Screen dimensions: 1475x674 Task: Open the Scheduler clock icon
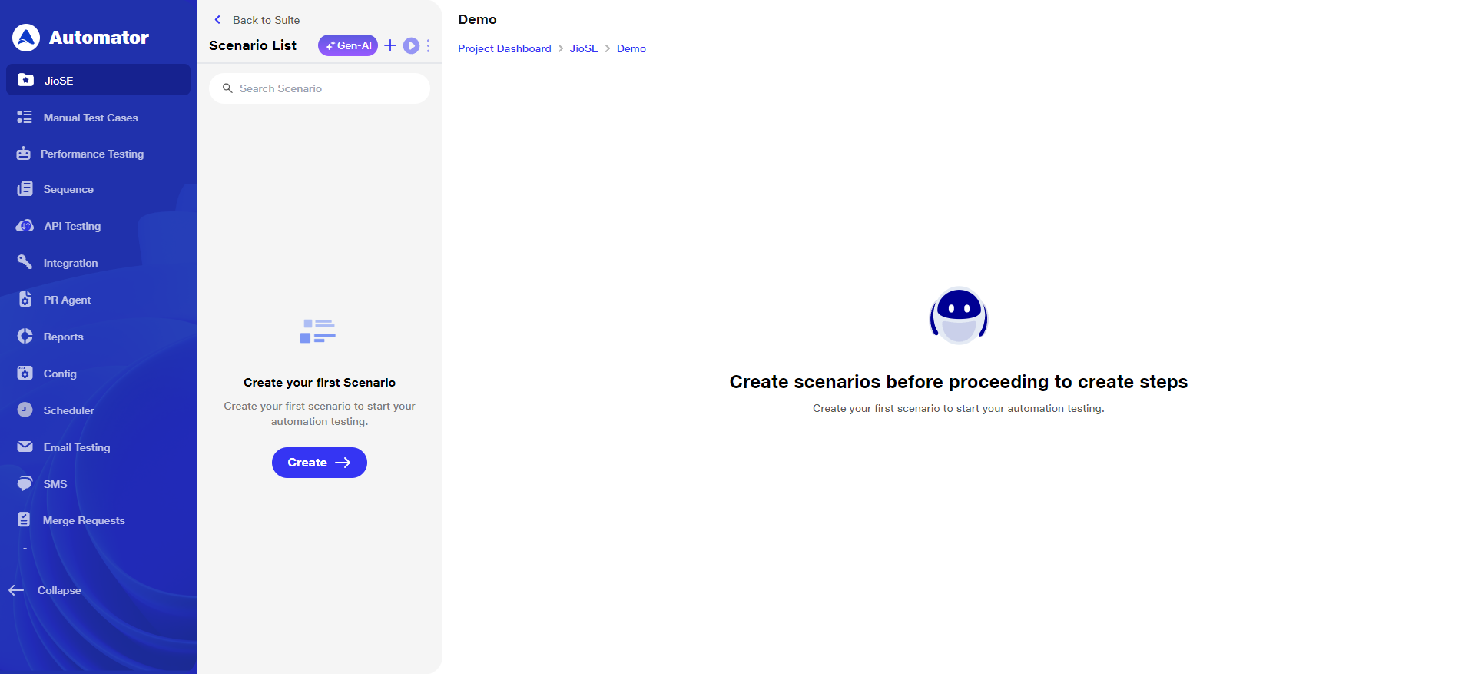click(x=25, y=410)
